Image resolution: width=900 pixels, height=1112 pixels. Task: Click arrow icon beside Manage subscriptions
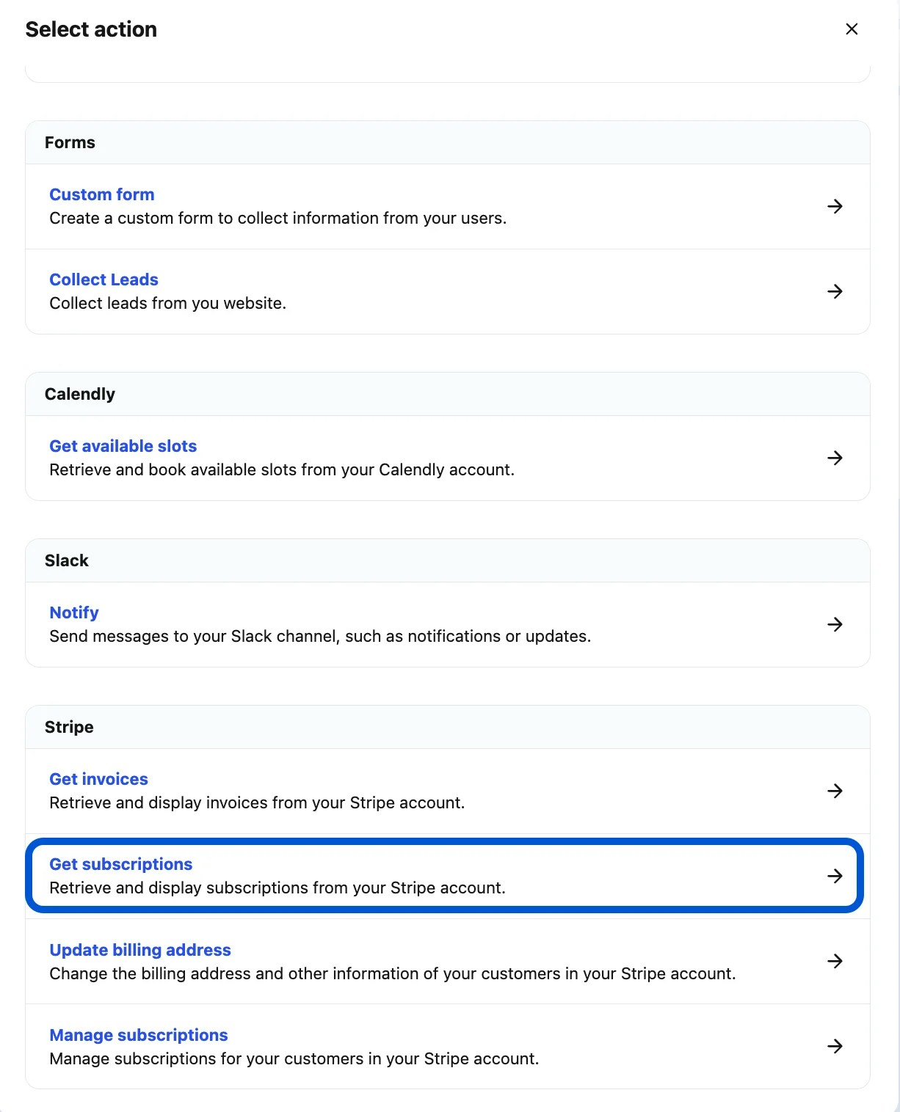(x=835, y=1046)
